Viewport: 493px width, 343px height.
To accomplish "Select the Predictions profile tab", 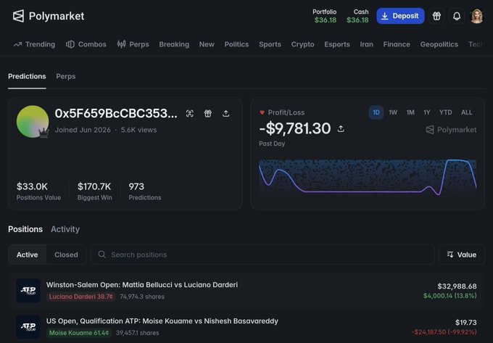I will point(27,76).
